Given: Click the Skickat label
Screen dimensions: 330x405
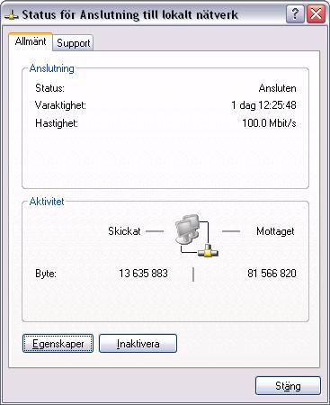Looking at the screenshot, I should coord(124,231).
